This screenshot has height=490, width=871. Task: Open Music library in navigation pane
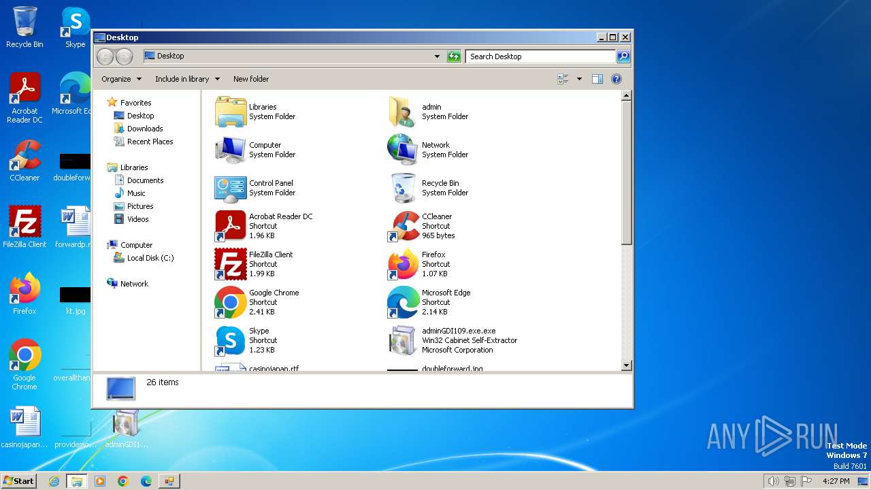point(136,193)
